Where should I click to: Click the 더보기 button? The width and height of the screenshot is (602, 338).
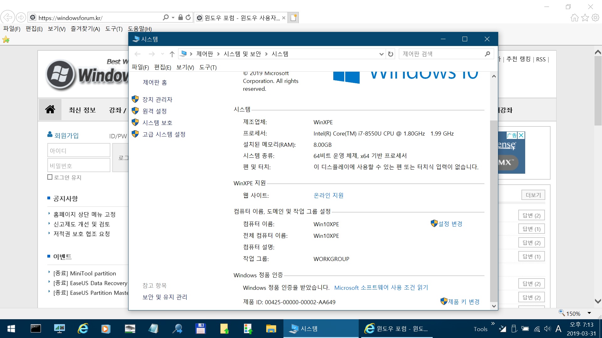click(x=533, y=195)
